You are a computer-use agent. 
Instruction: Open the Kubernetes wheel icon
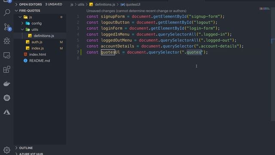coord(7,98)
